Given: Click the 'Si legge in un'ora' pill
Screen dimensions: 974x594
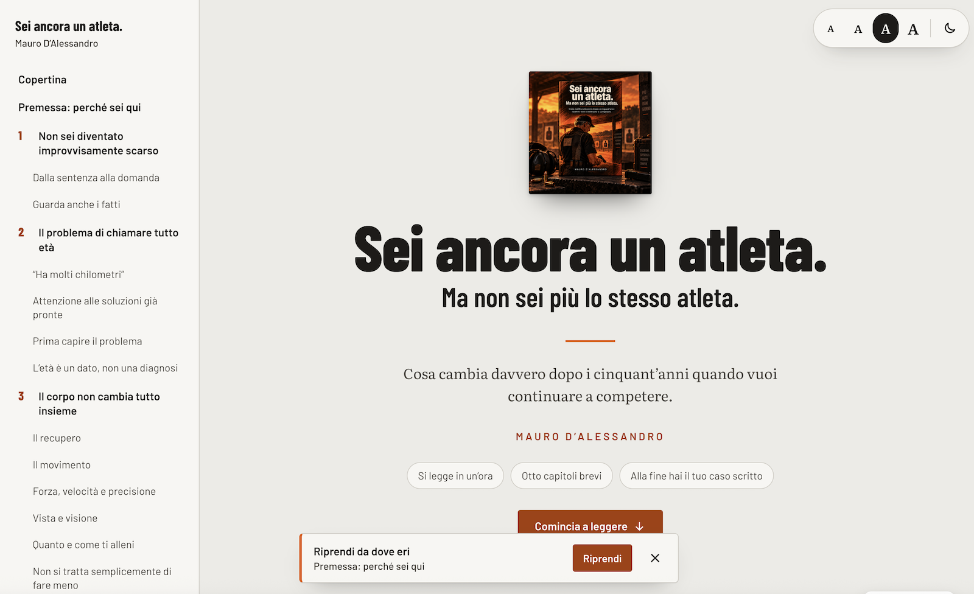Looking at the screenshot, I should click(455, 476).
